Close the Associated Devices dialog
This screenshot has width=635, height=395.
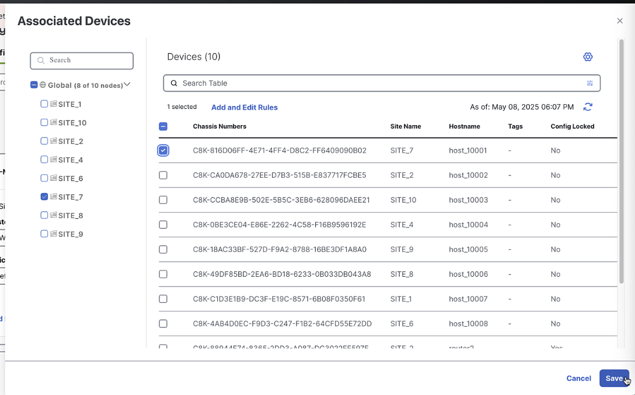coord(620,20)
